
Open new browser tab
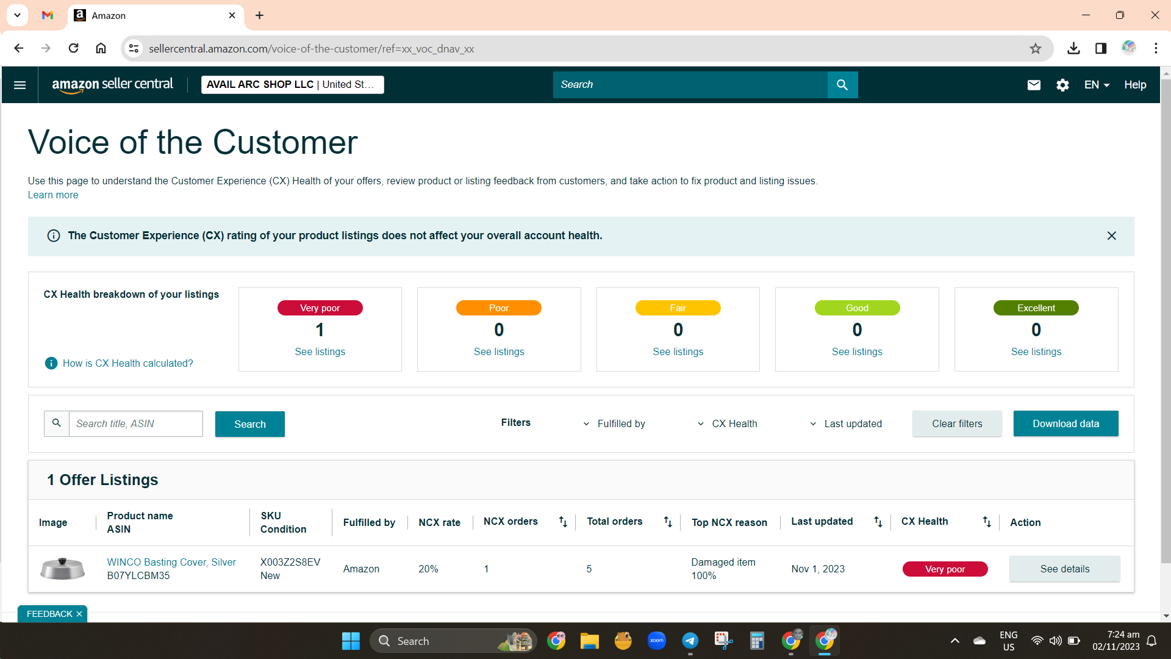click(259, 15)
